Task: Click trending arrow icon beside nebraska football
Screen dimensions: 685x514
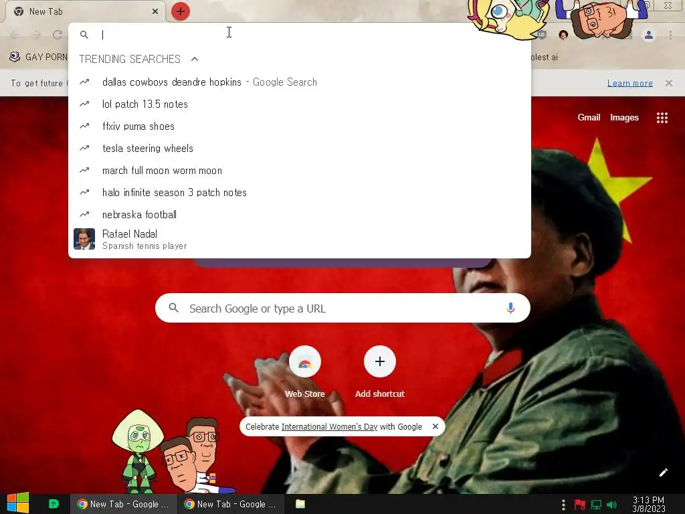Action: click(x=84, y=214)
